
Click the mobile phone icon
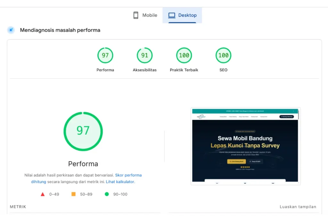136,15
